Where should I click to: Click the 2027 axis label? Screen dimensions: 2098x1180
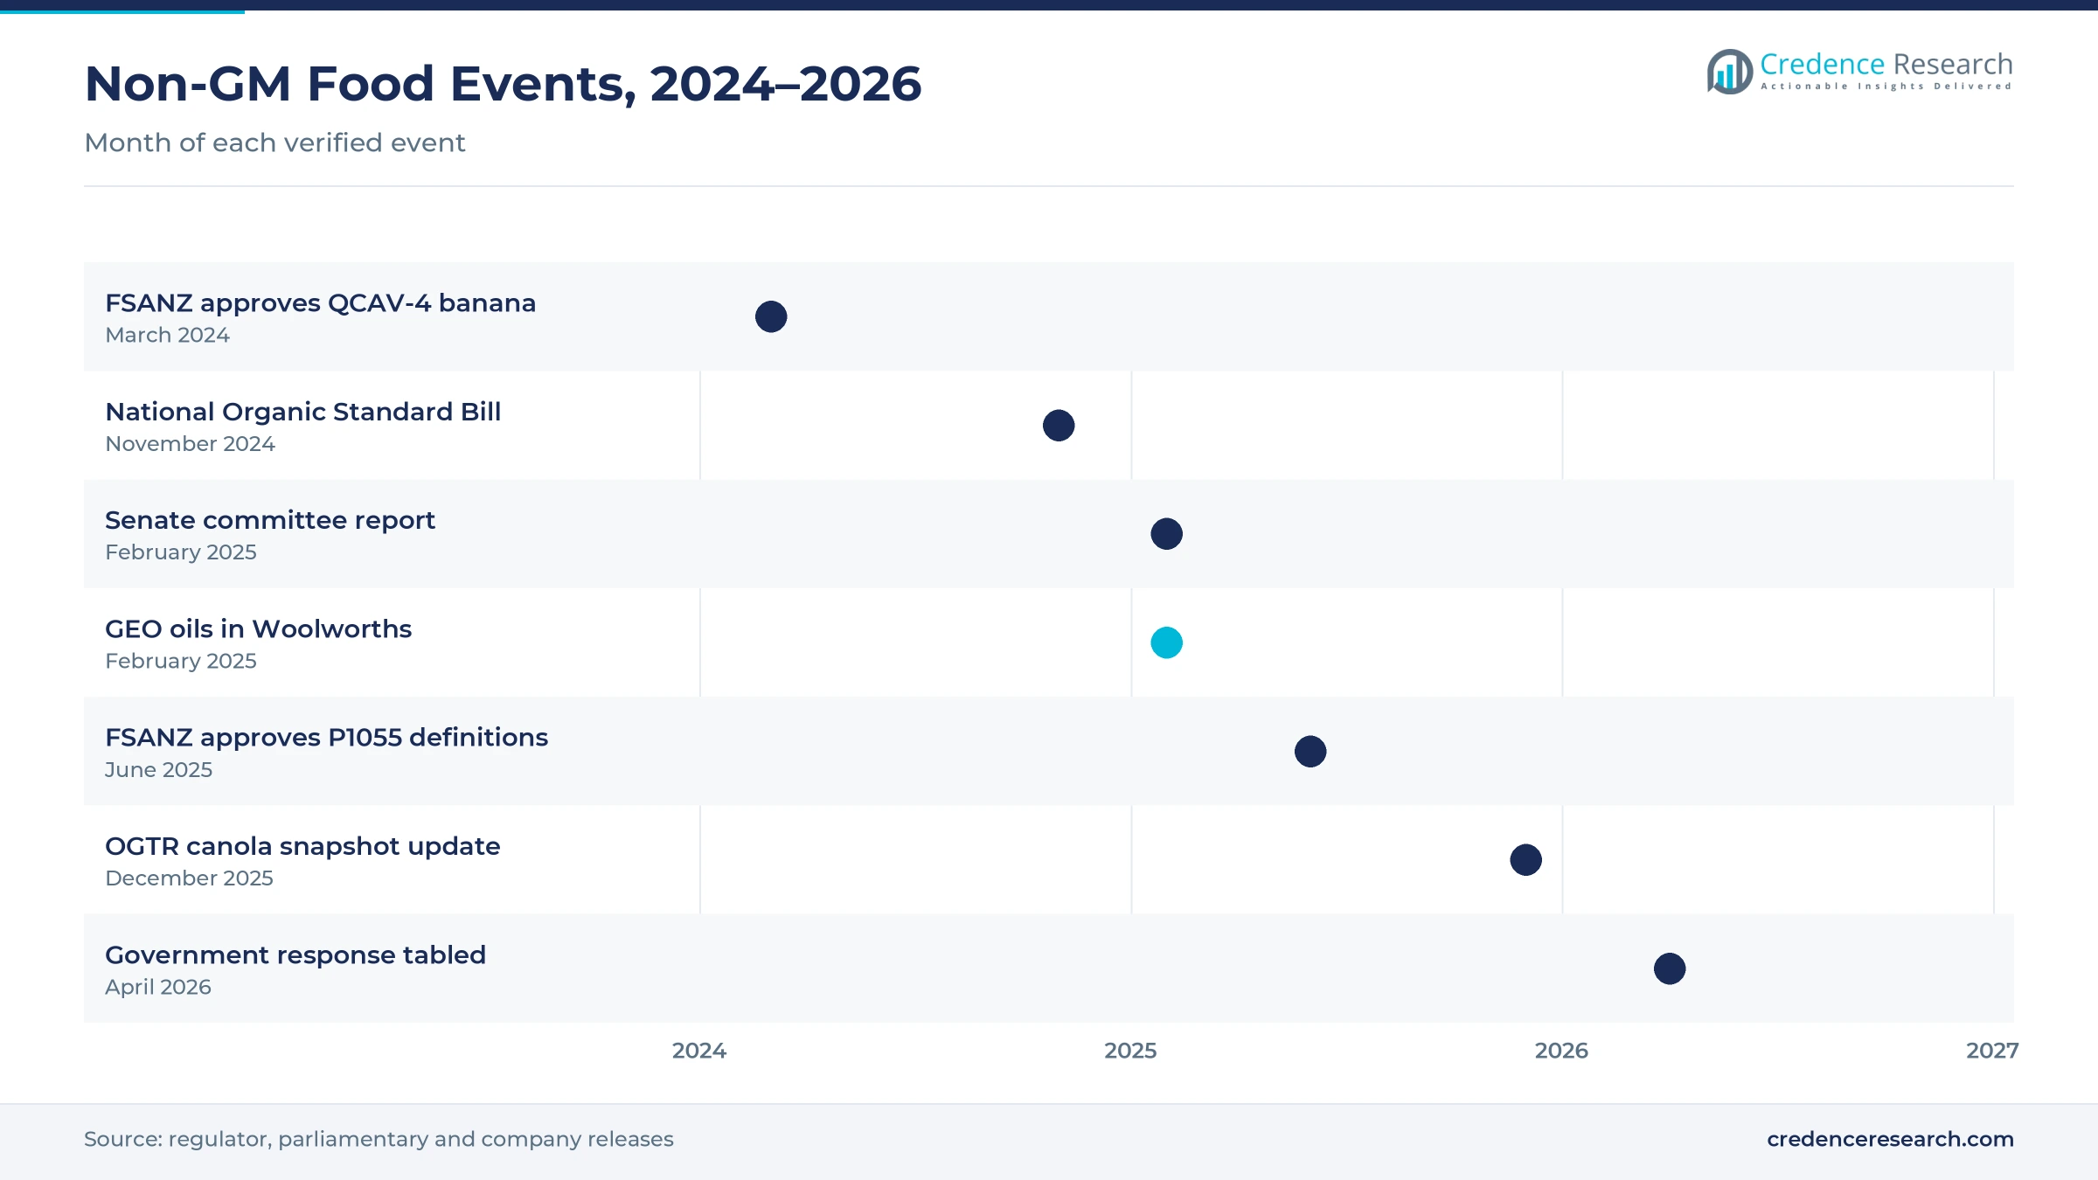coord(1992,1051)
